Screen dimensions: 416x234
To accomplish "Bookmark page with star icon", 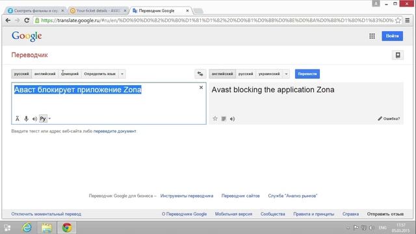I will coord(398,20).
